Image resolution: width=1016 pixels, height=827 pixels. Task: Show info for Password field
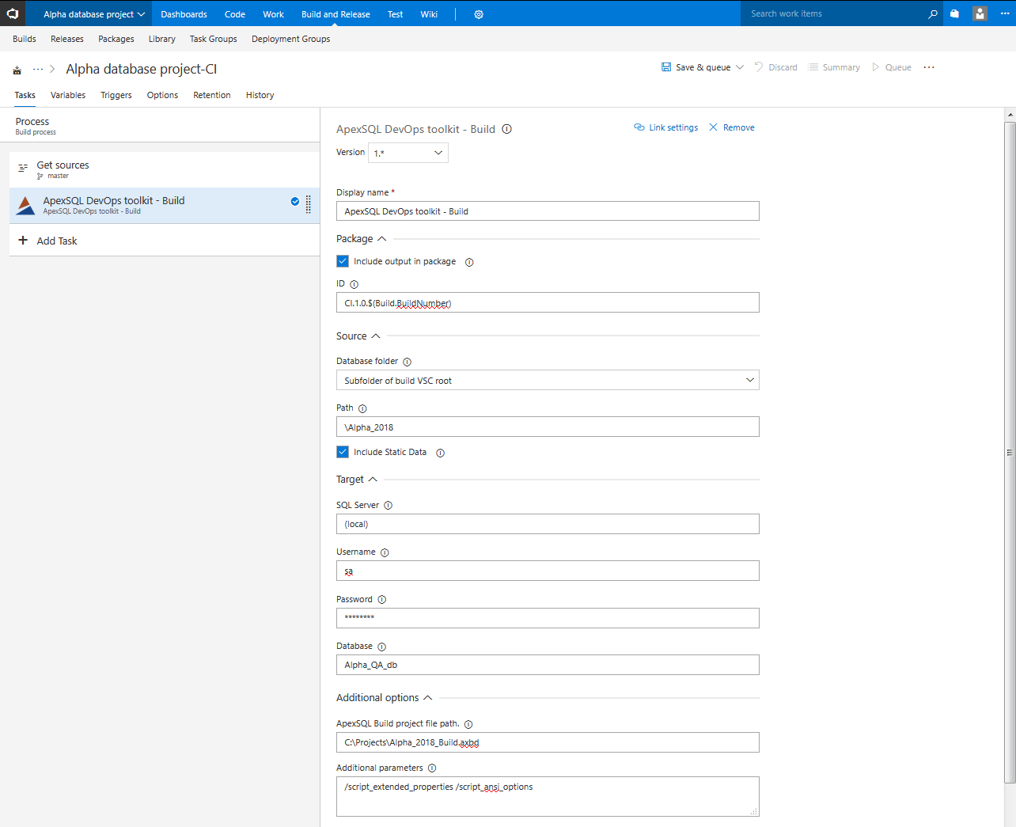381,599
